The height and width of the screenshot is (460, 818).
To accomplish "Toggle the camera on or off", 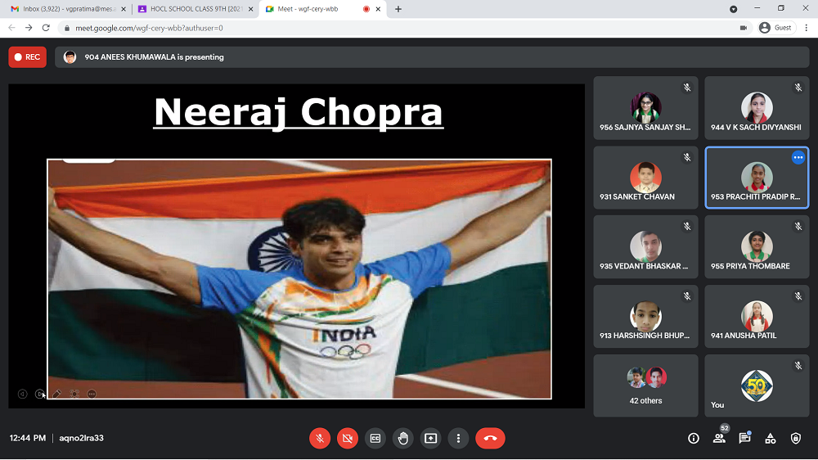I will pyautogui.click(x=348, y=439).
